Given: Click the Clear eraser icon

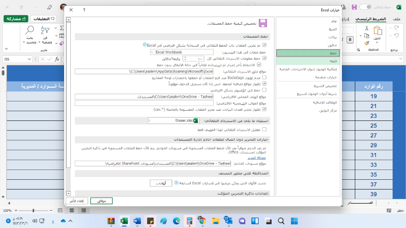Looking at the screenshot, I should pos(62,43).
